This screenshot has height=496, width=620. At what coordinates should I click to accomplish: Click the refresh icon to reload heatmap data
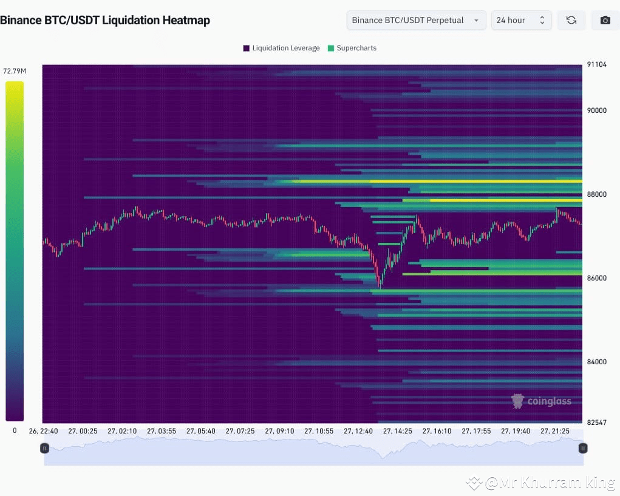pyautogui.click(x=571, y=20)
